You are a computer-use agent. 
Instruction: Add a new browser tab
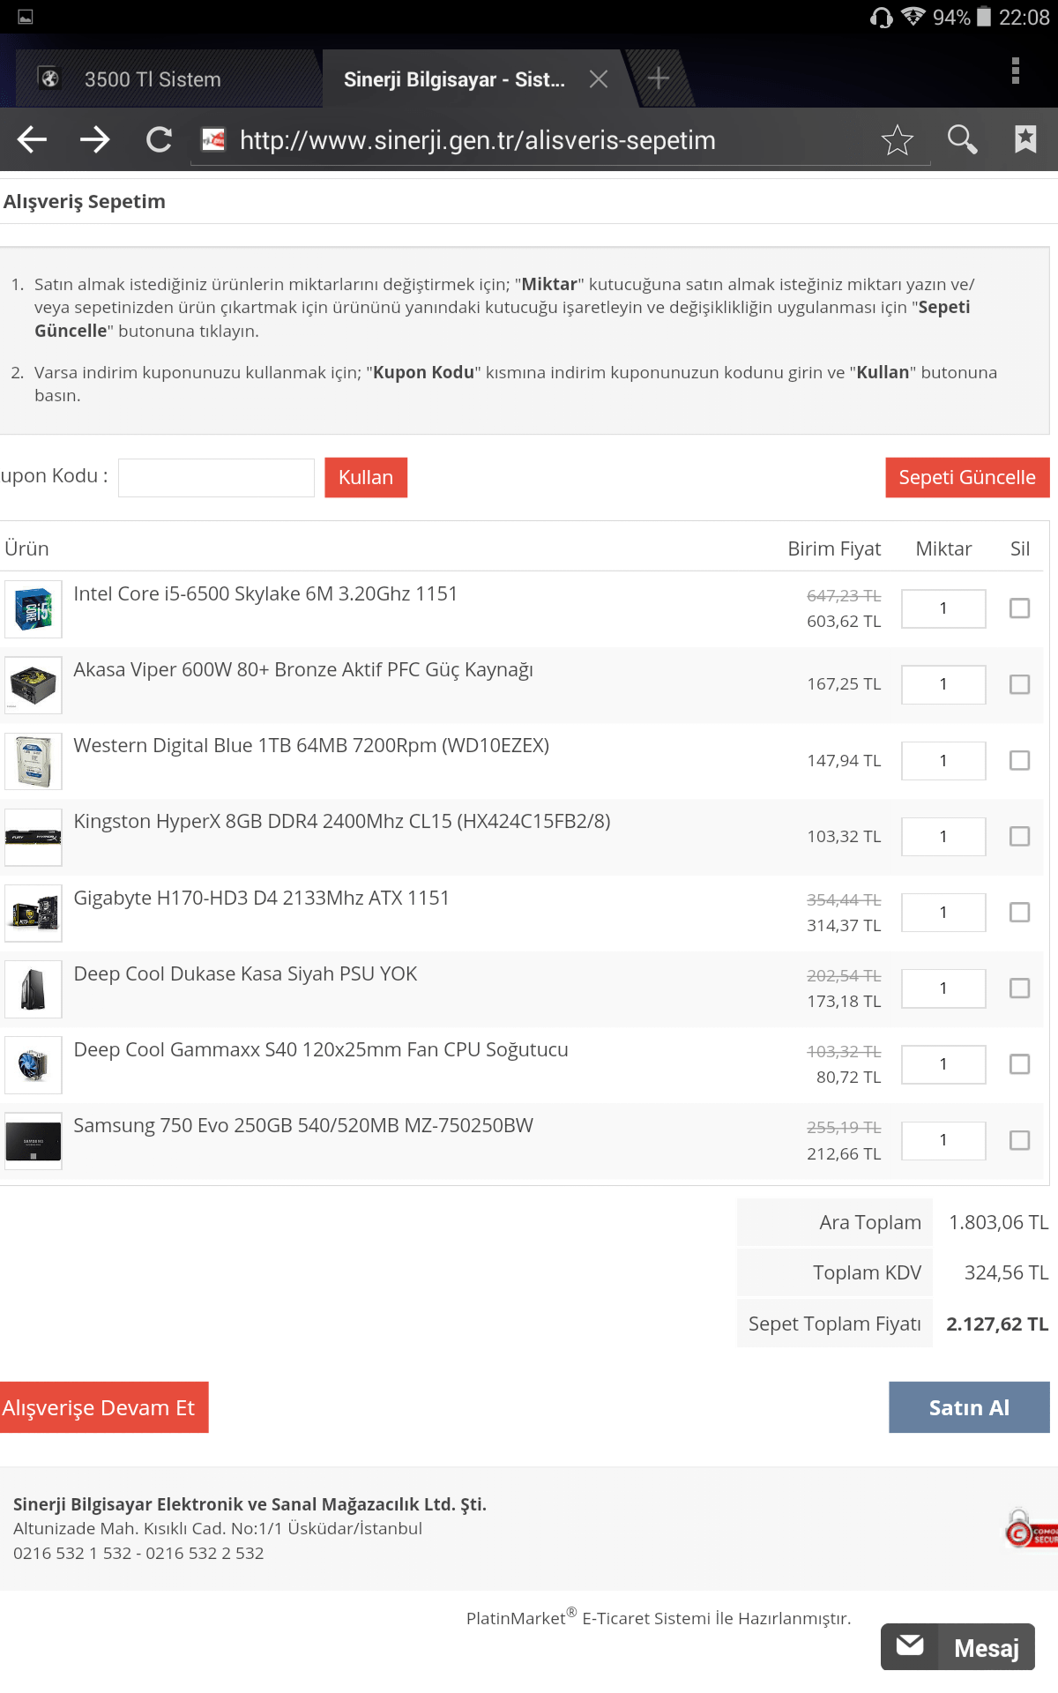coord(658,78)
